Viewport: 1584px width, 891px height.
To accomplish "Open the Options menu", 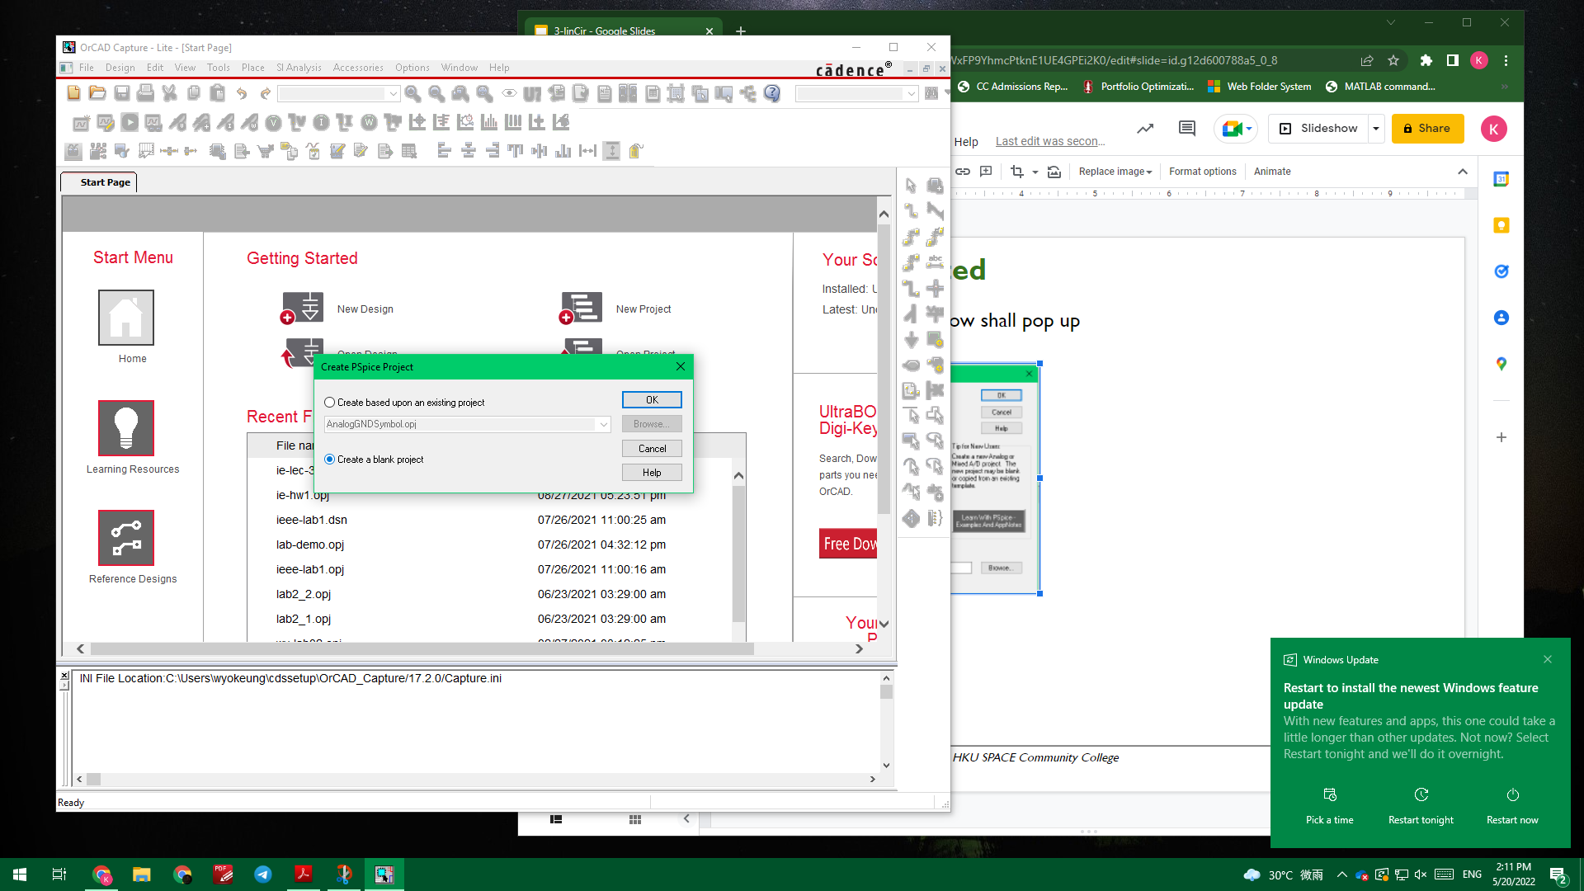I will tap(412, 68).
